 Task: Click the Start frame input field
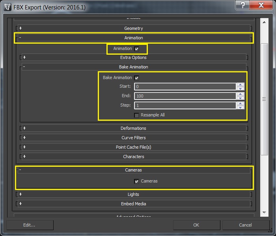(x=185, y=87)
